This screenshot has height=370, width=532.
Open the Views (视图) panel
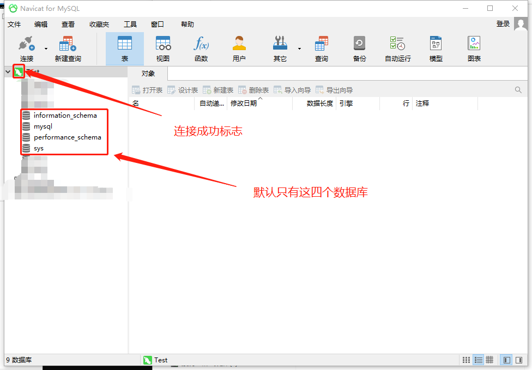[x=162, y=47]
